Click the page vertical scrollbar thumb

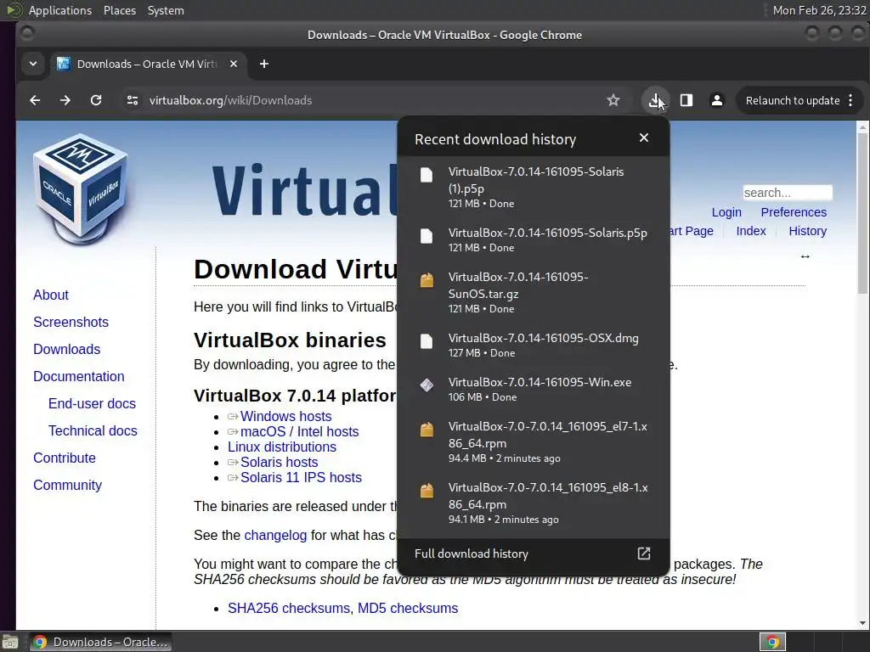pyautogui.click(x=862, y=213)
